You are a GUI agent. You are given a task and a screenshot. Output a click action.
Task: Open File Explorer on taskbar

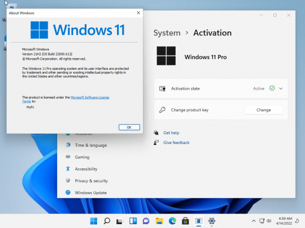[x=159, y=221]
